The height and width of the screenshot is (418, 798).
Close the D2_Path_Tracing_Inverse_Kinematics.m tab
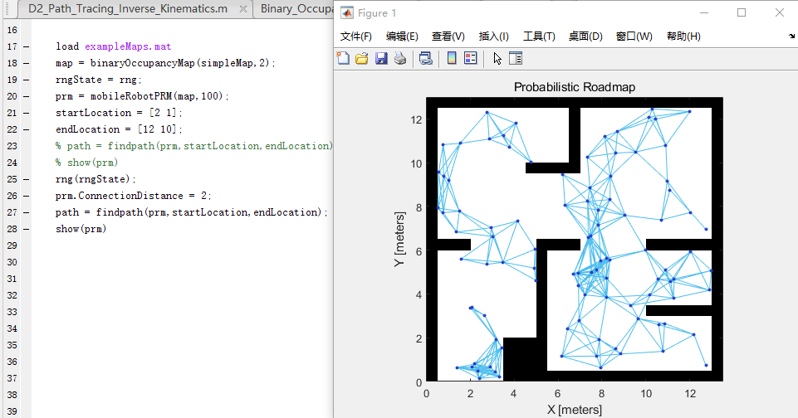tap(243, 8)
